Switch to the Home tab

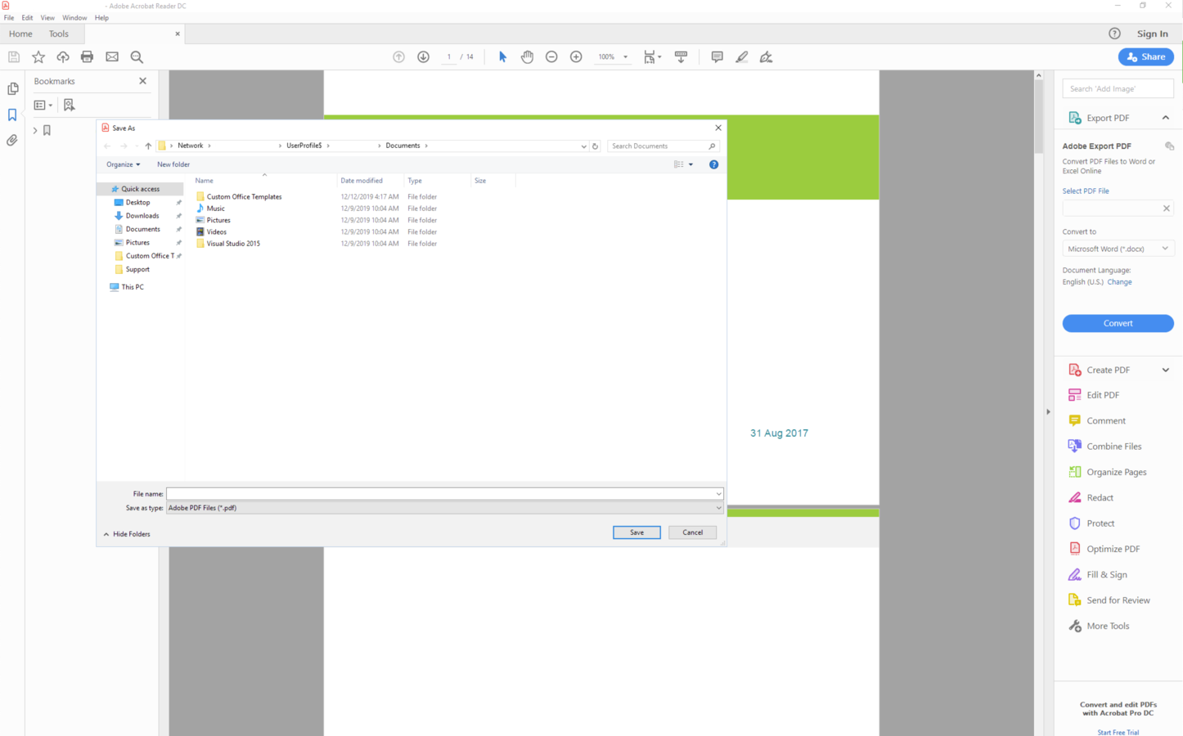click(x=20, y=34)
